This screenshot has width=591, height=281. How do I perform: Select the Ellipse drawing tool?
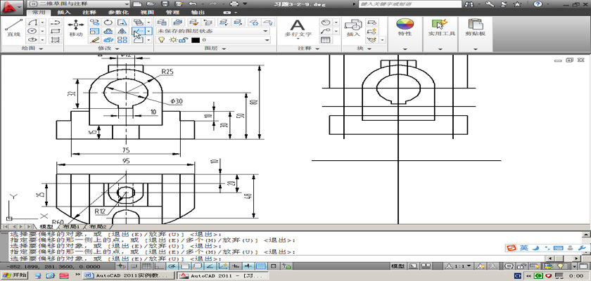[33, 39]
